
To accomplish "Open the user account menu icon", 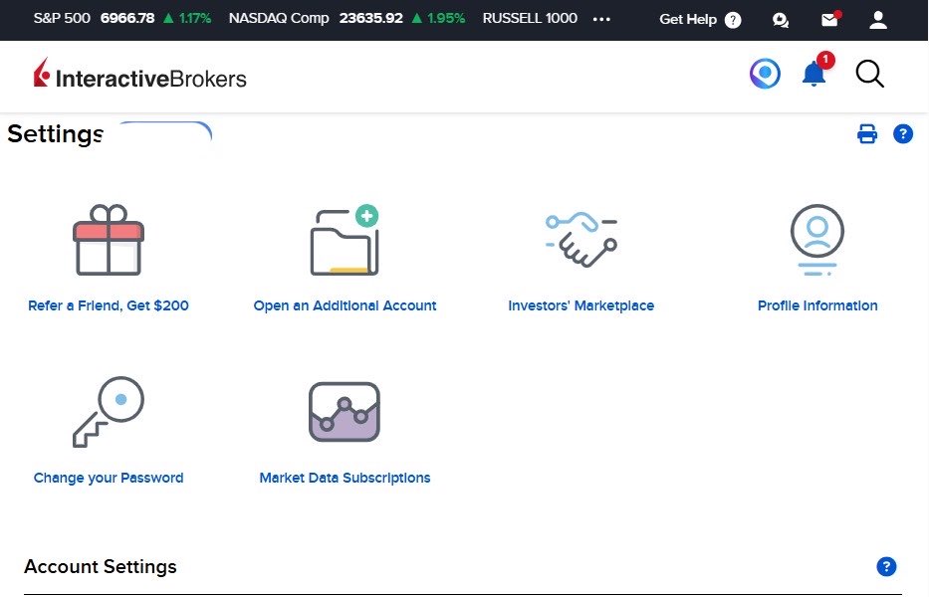I will 878,20.
